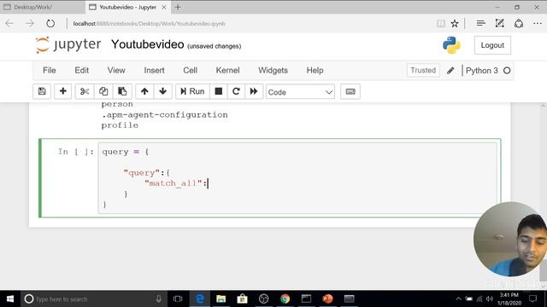
Task: Open the Action Center notifications icon
Action: [x=532, y=298]
